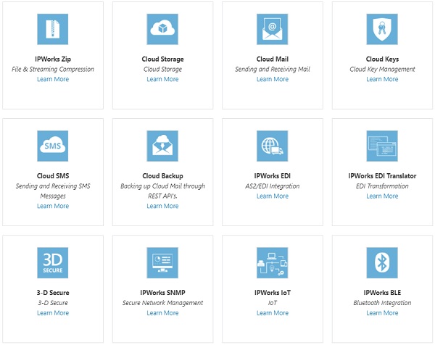This screenshot has width=435, height=345.
Task: Click italic 'IoT' description text
Action: coord(273,302)
